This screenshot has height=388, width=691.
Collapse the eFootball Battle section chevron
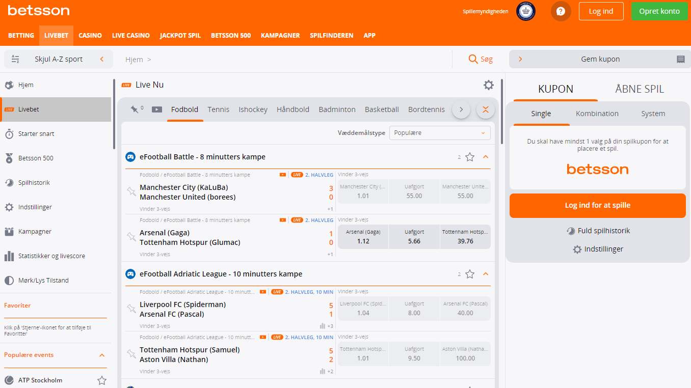coord(485,157)
